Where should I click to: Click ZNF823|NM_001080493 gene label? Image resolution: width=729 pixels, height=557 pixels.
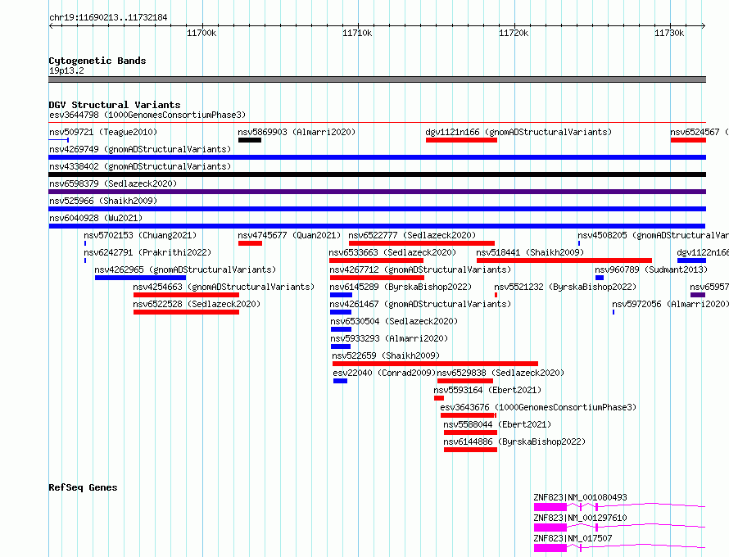[x=580, y=497]
